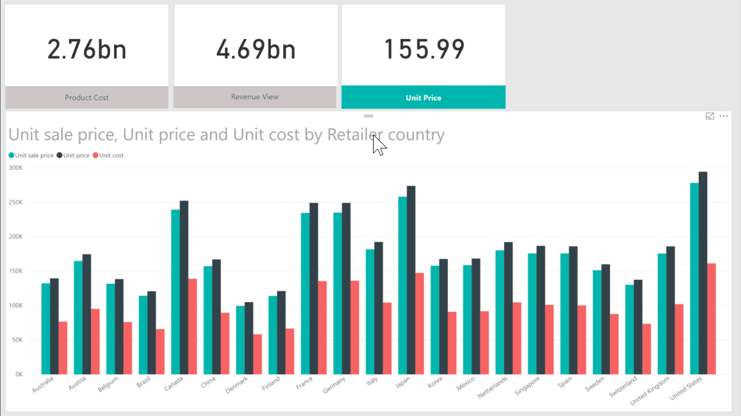Viewport: 741px width, 416px height.
Task: Click the Korea axis label
Action: (x=435, y=382)
